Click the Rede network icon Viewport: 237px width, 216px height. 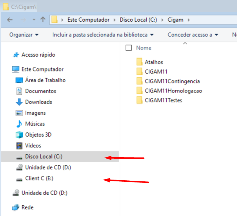click(16, 207)
